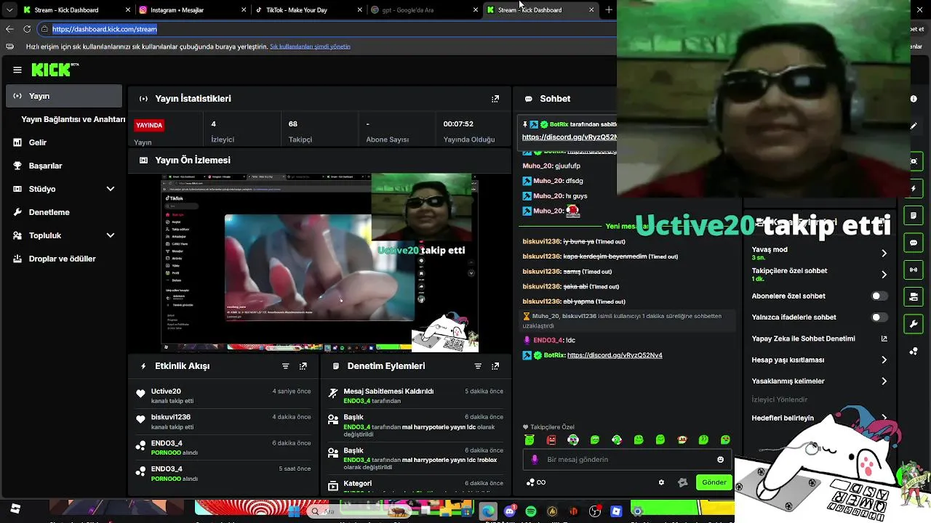Click ENDO3_4 username in chat
931x523 pixels.
pyautogui.click(x=548, y=340)
